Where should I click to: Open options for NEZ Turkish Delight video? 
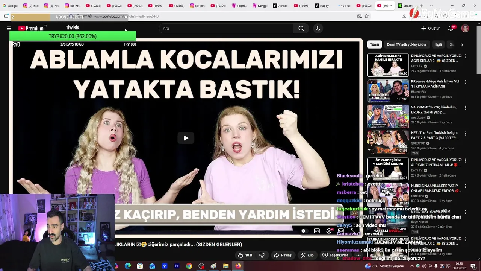466,133
